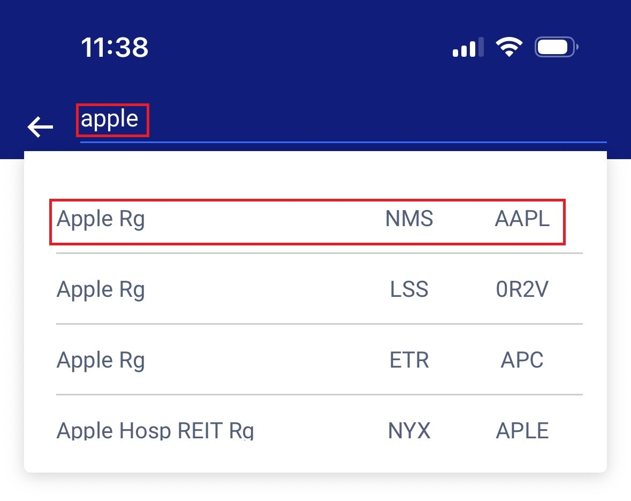Focus the search field containing "apple"
This screenshot has height=501, width=631.
click(343, 120)
